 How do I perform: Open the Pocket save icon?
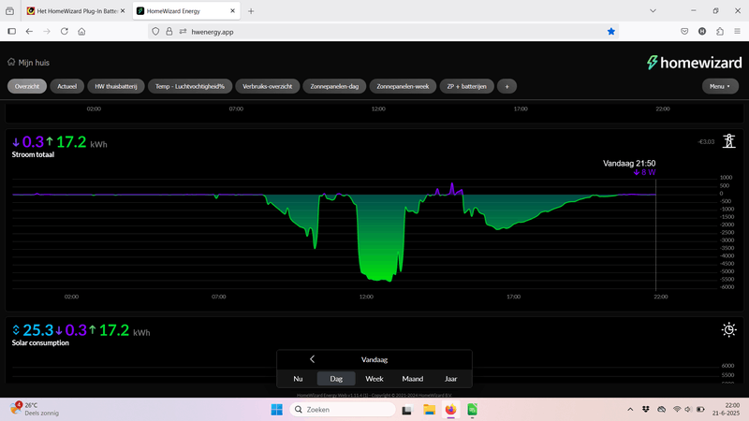click(x=684, y=32)
